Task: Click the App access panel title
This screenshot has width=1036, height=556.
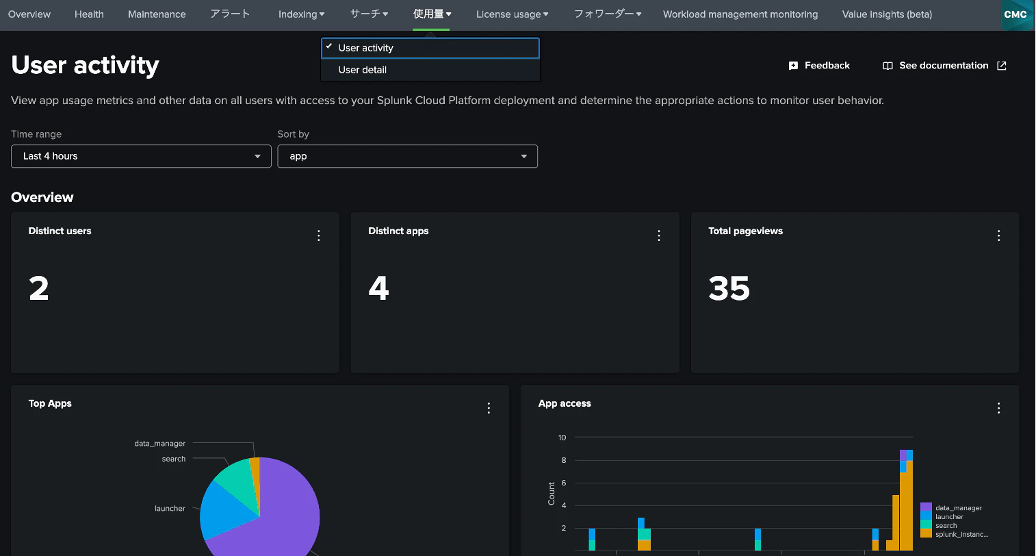Action: [565, 403]
